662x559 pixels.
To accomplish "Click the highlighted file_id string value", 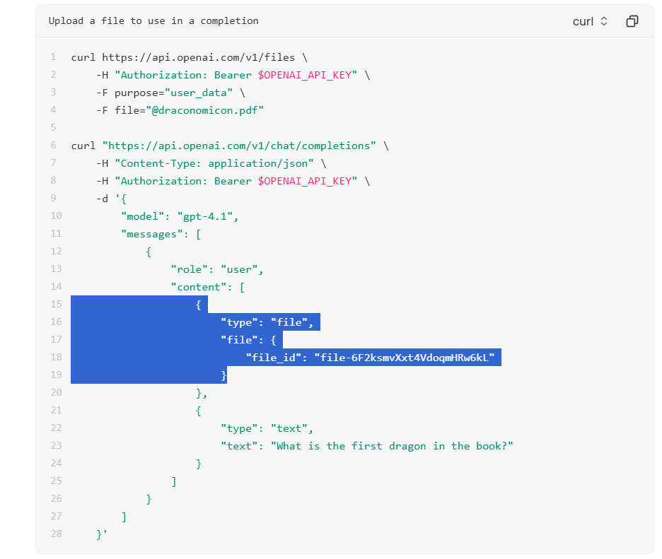I will pos(404,358).
